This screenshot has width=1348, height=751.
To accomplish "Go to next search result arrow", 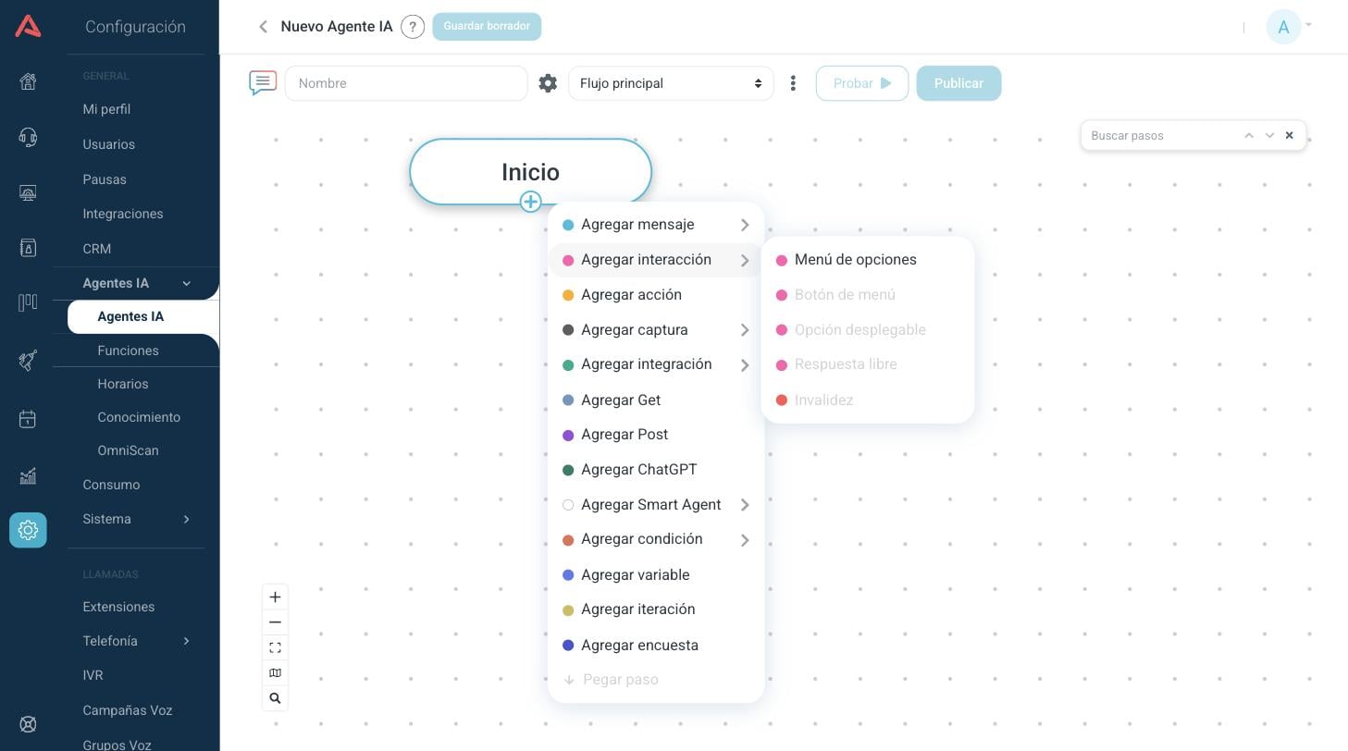I will click(x=1269, y=136).
